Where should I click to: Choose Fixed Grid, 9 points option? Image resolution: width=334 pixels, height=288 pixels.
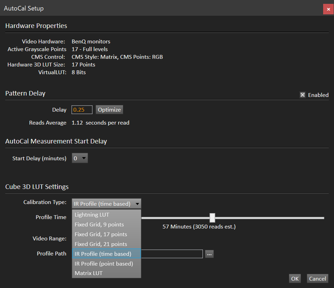pyautogui.click(x=107, y=225)
